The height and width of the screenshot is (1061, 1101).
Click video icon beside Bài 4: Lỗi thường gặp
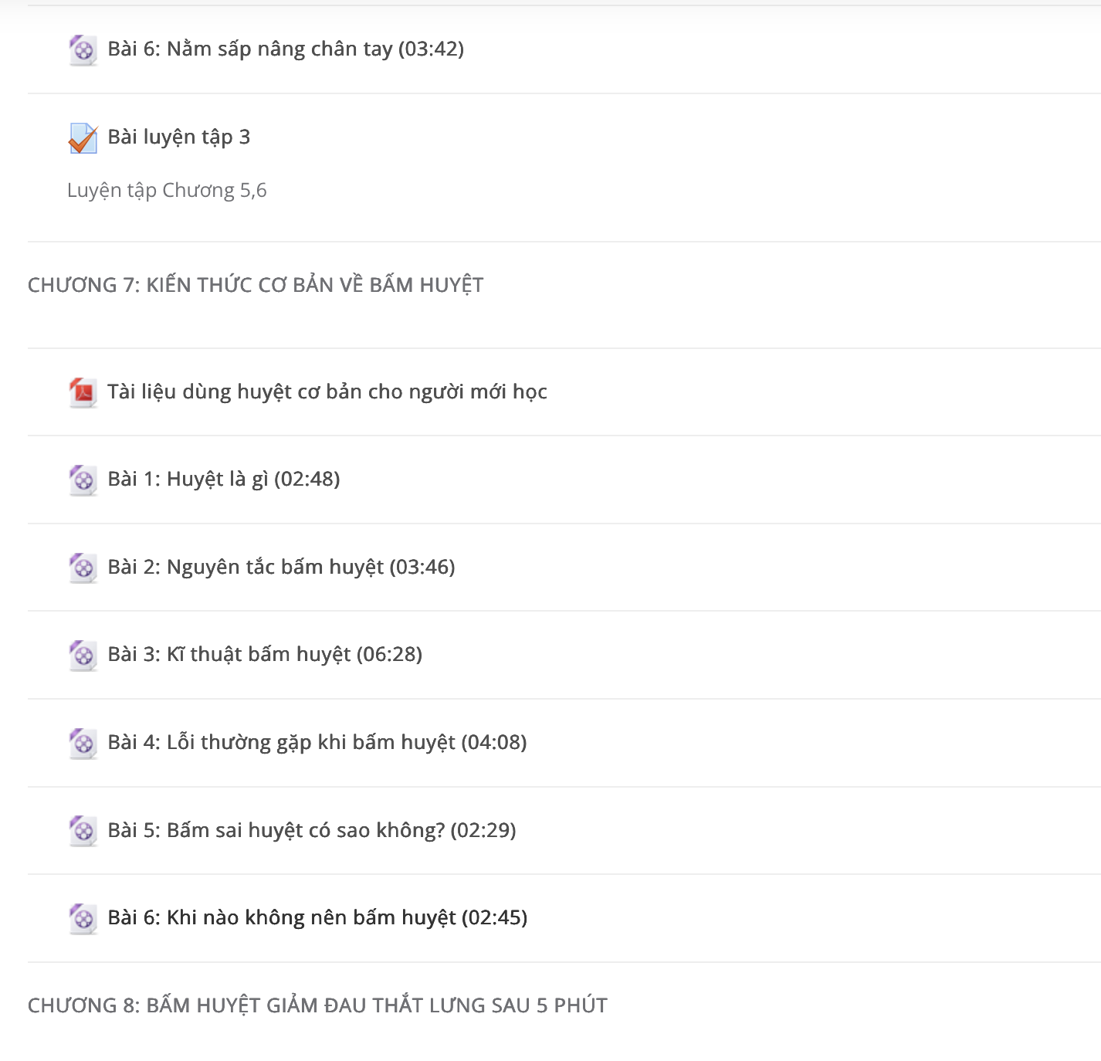click(x=83, y=744)
